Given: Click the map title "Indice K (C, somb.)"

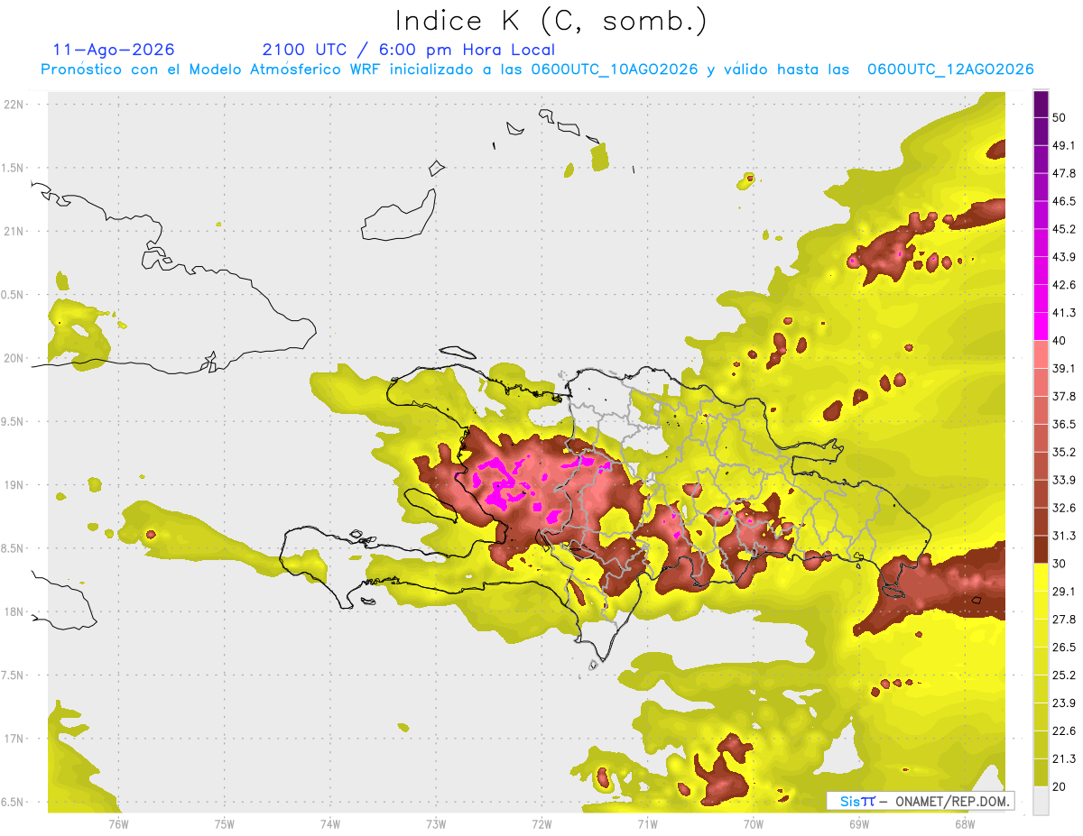Looking at the screenshot, I should tap(551, 21).
